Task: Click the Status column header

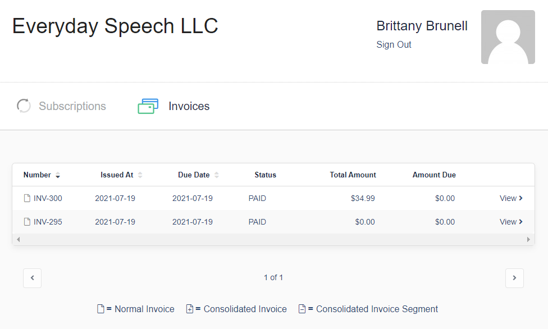Action: pos(265,175)
